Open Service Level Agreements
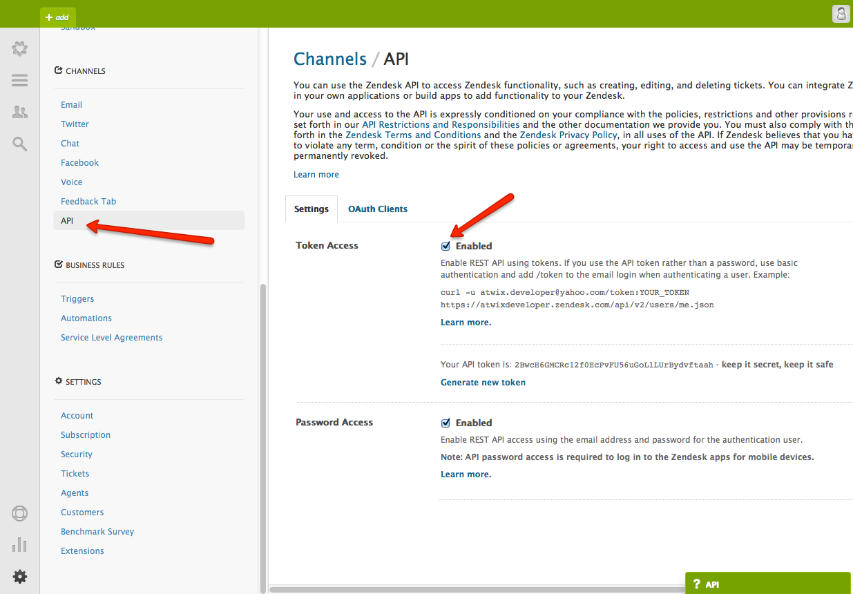The height and width of the screenshot is (594, 853). (111, 338)
